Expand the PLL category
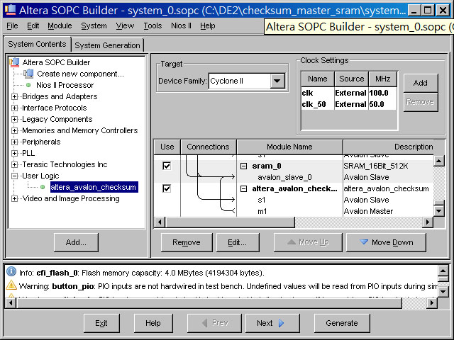 pos(14,153)
